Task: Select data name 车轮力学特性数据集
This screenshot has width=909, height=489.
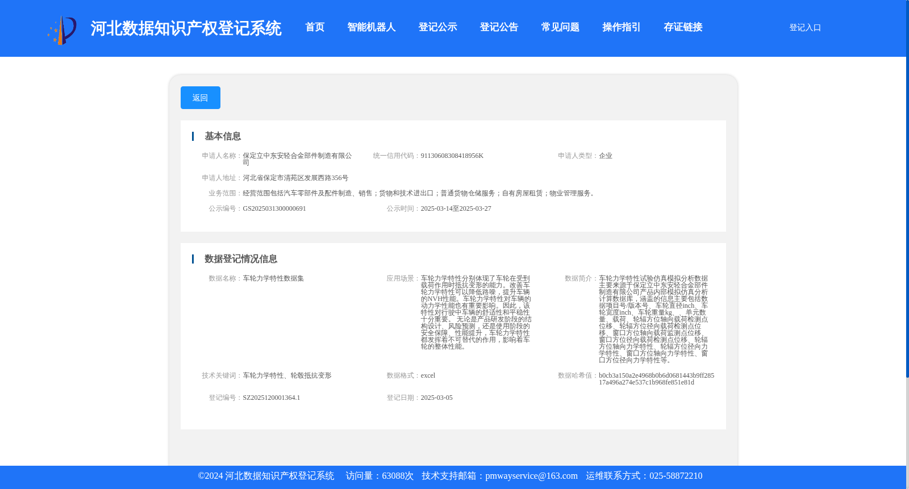Action: 273,278
